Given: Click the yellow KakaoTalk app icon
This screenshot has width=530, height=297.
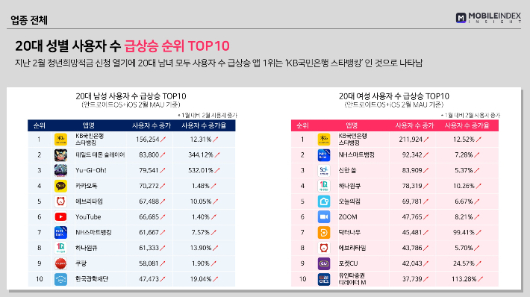Looking at the screenshot, I should coord(60,186).
